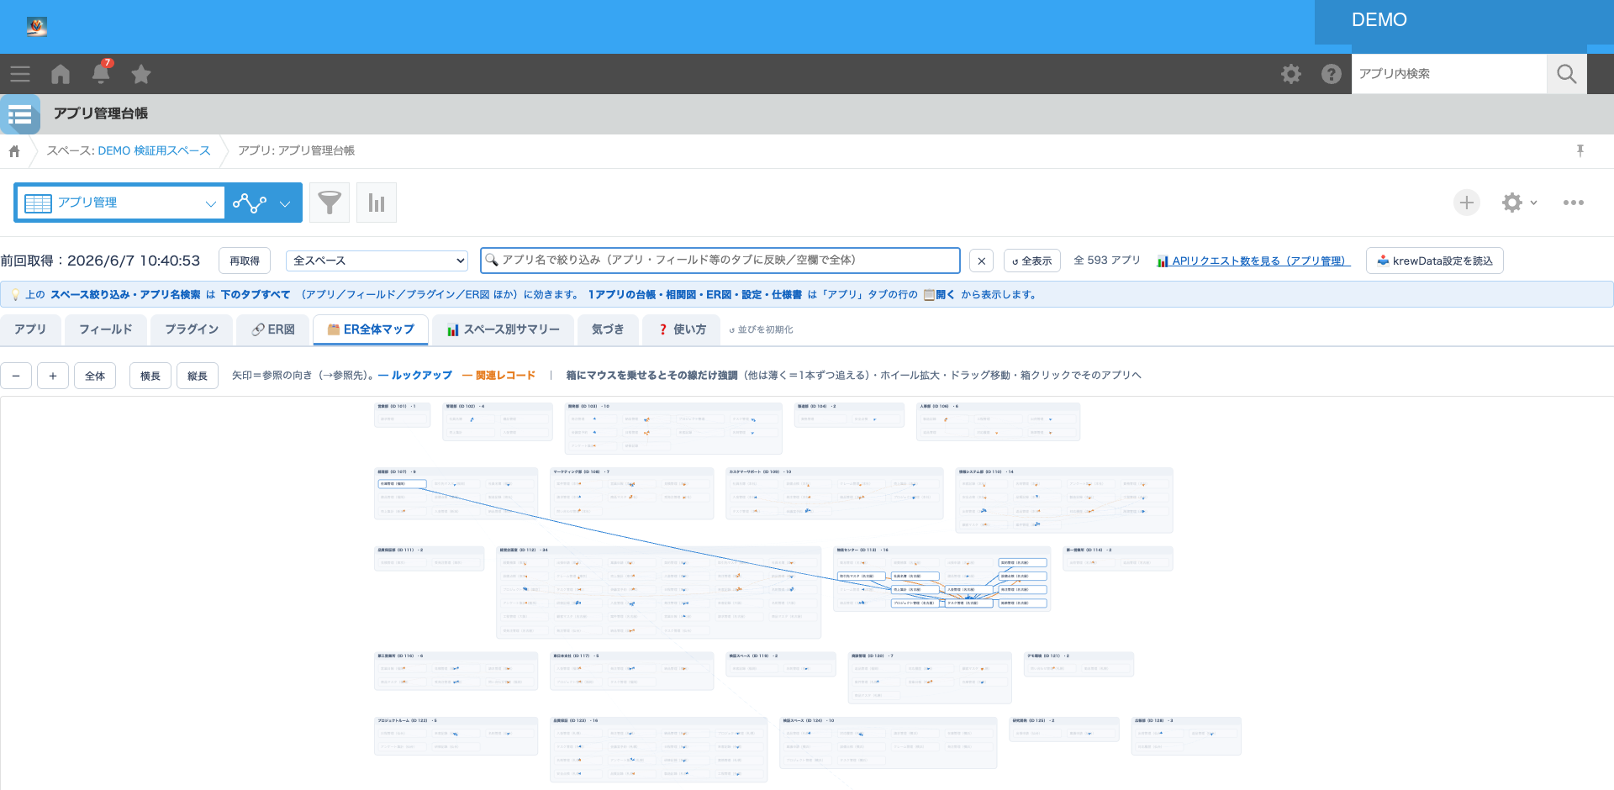Screen dimensions: 1614x790
Task: Open the filter funnel icon
Action: [330, 203]
